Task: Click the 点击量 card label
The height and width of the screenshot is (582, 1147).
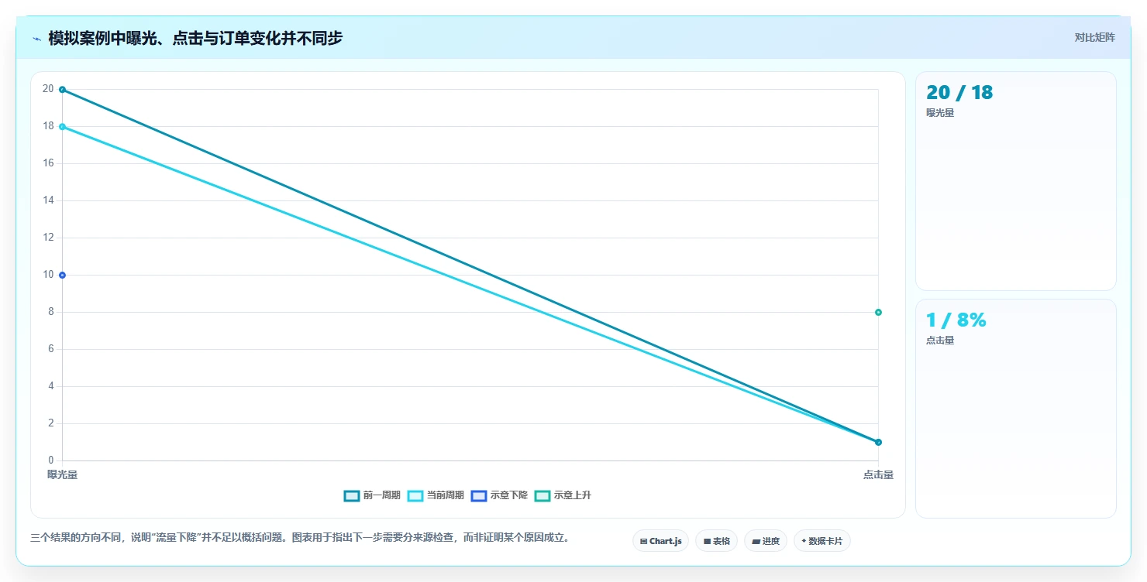Action: tap(940, 341)
